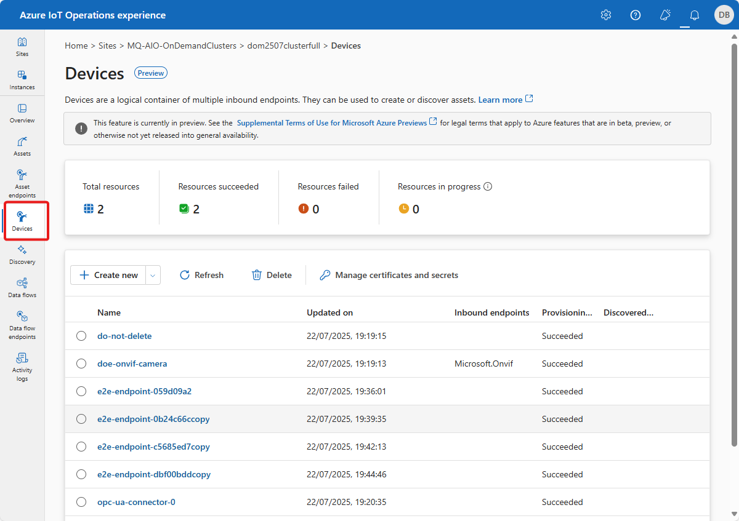Click the red Resources failed alert icon
The height and width of the screenshot is (521, 739).
[303, 209]
